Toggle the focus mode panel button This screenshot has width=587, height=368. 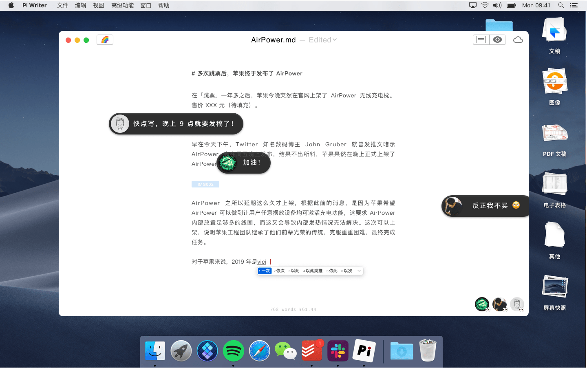[x=481, y=40]
